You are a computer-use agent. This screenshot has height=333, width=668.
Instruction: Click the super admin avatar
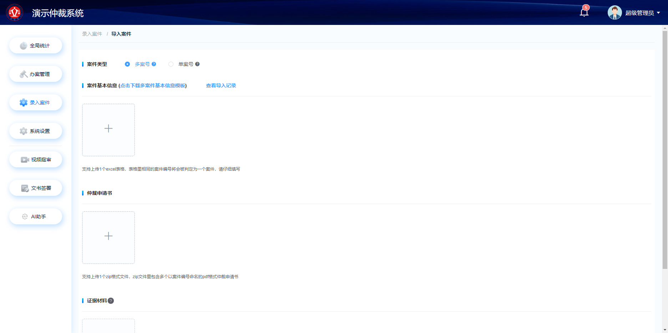614,13
